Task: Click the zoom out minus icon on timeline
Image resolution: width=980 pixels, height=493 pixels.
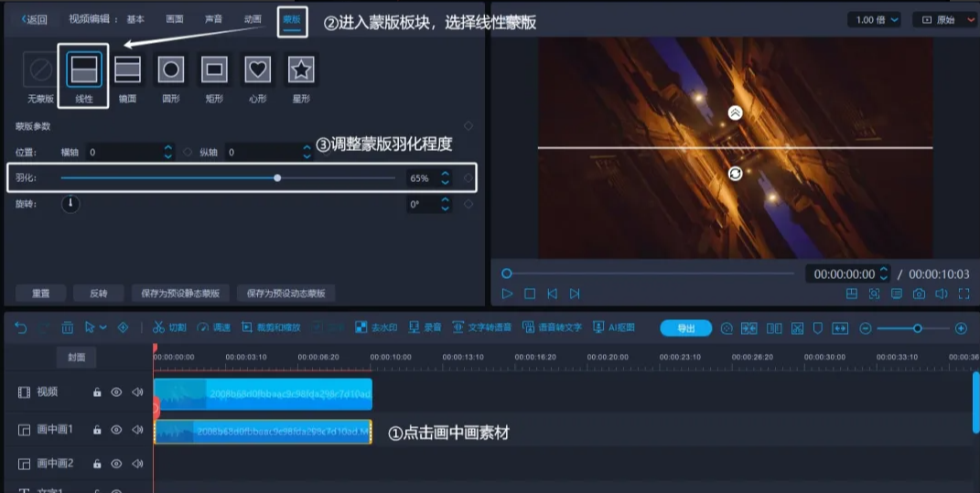Action: click(865, 328)
